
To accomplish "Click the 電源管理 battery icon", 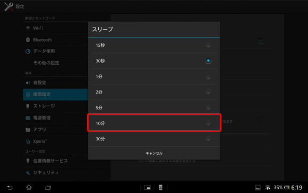I will (28, 118).
